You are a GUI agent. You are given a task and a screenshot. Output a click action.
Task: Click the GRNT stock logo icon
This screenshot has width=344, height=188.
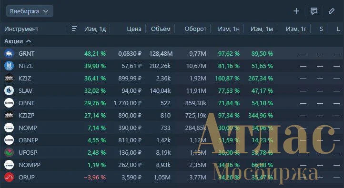point(9,53)
